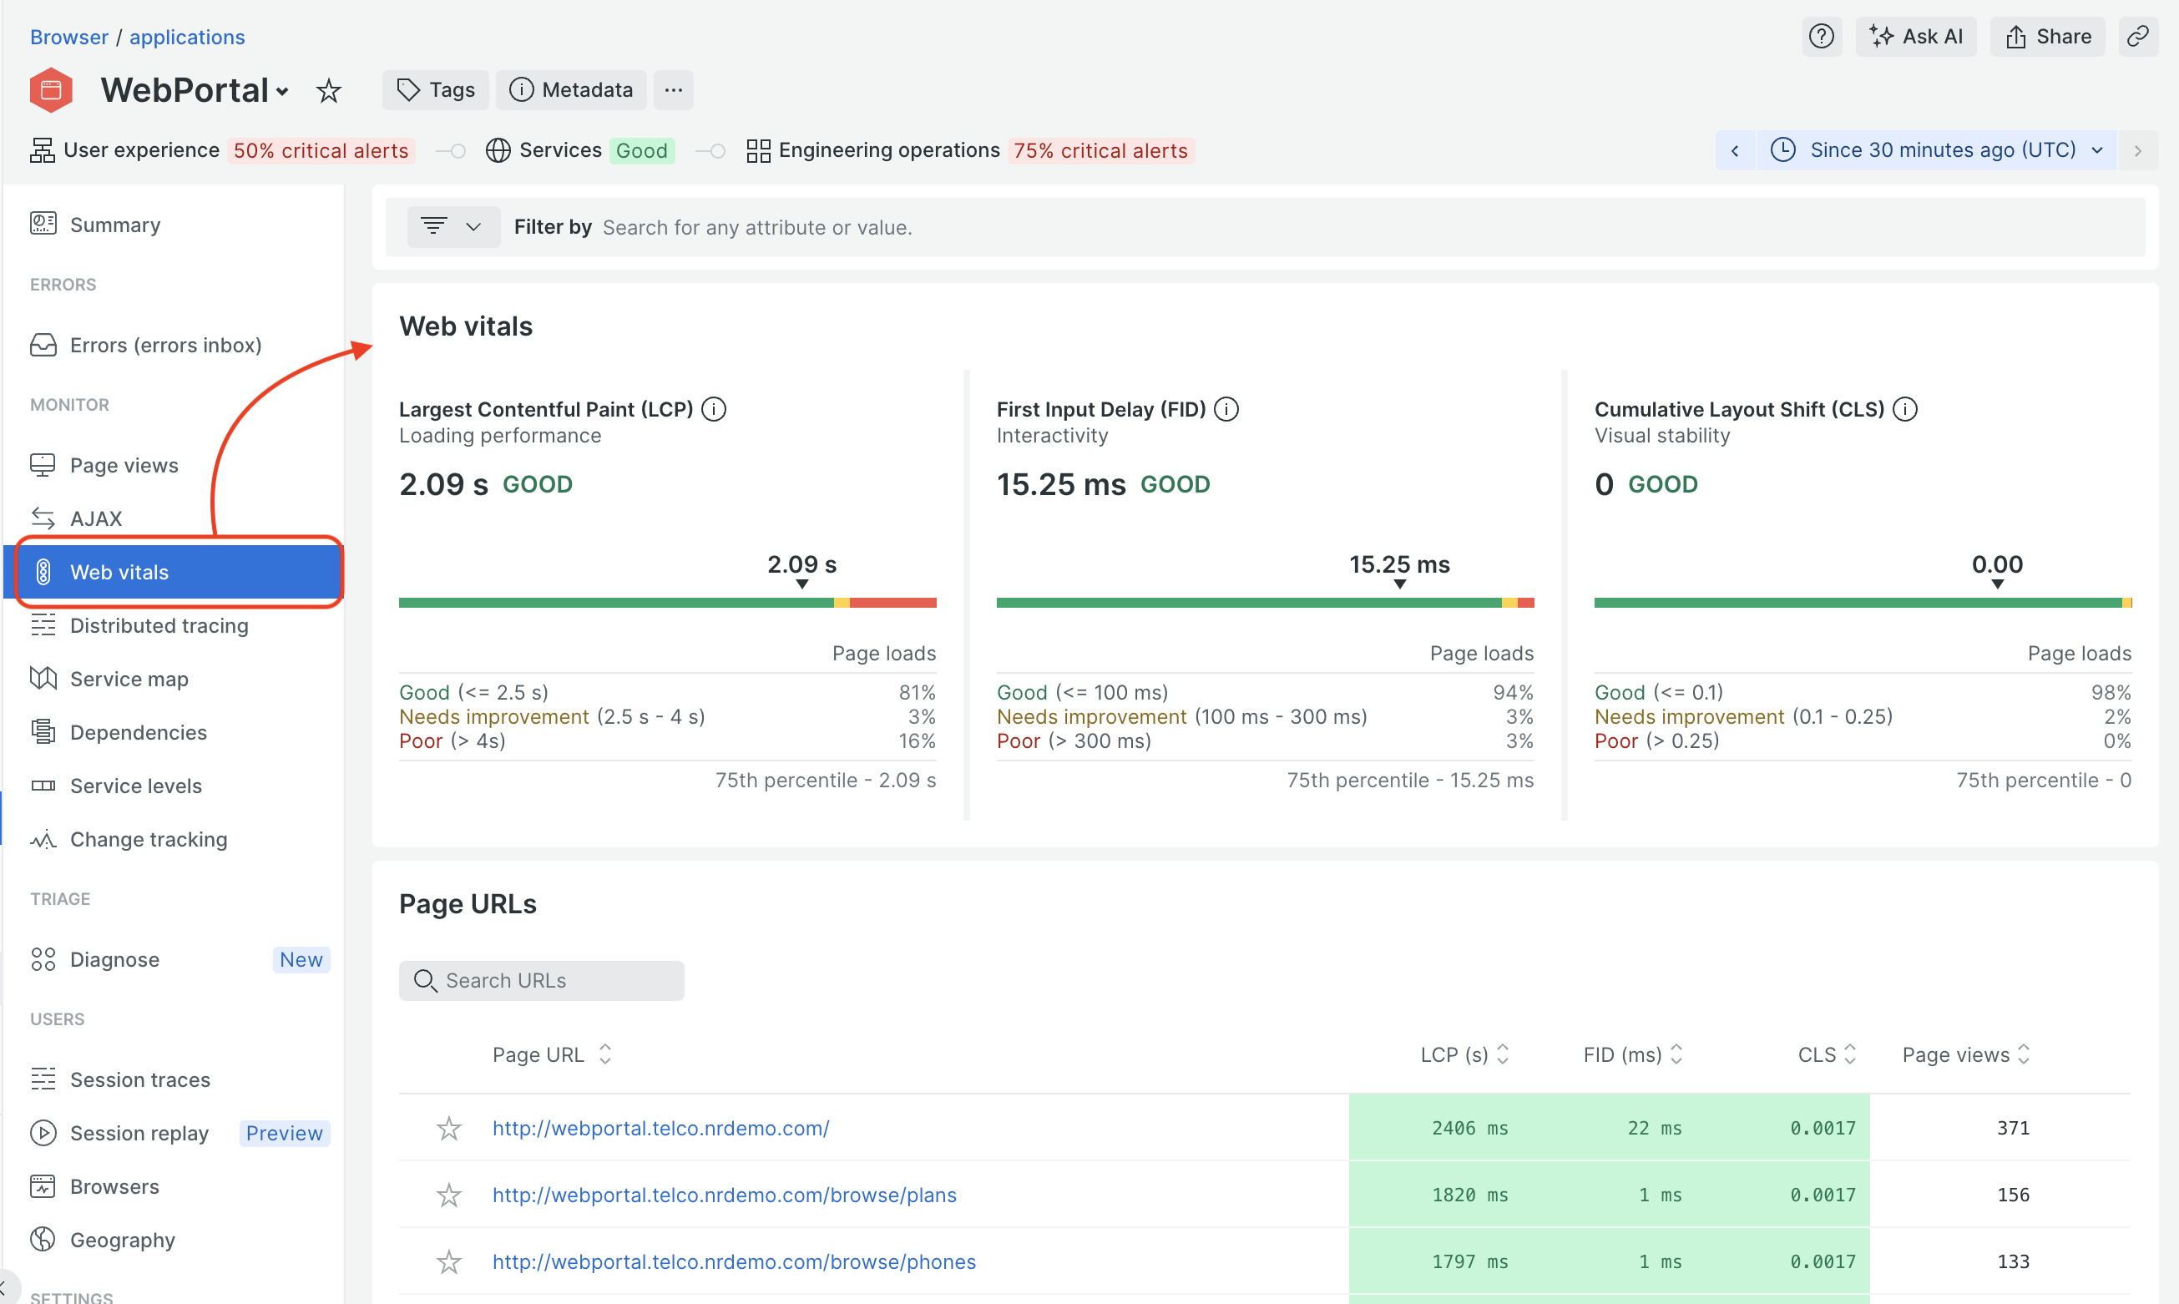The height and width of the screenshot is (1304, 2179).
Task: Open Distributed tracing in sidebar
Action: pyautogui.click(x=159, y=624)
